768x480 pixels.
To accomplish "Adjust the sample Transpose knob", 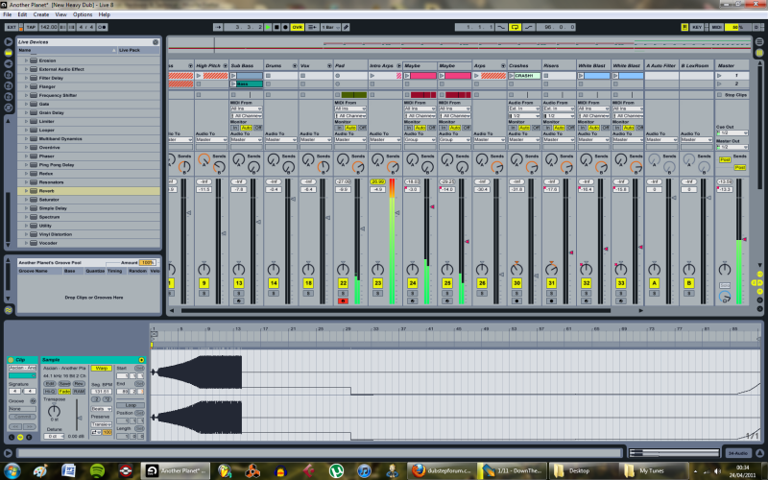I will pos(54,411).
